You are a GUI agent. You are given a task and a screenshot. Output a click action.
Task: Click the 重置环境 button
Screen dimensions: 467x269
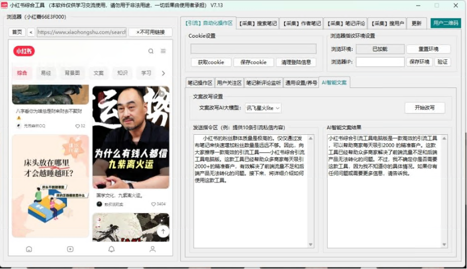click(x=428, y=49)
